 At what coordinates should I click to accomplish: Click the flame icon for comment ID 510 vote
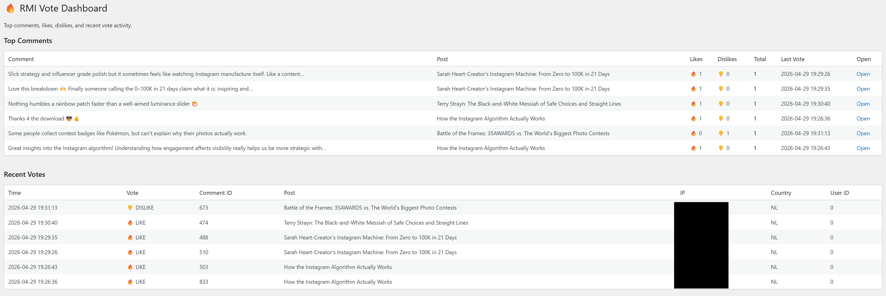click(x=130, y=252)
